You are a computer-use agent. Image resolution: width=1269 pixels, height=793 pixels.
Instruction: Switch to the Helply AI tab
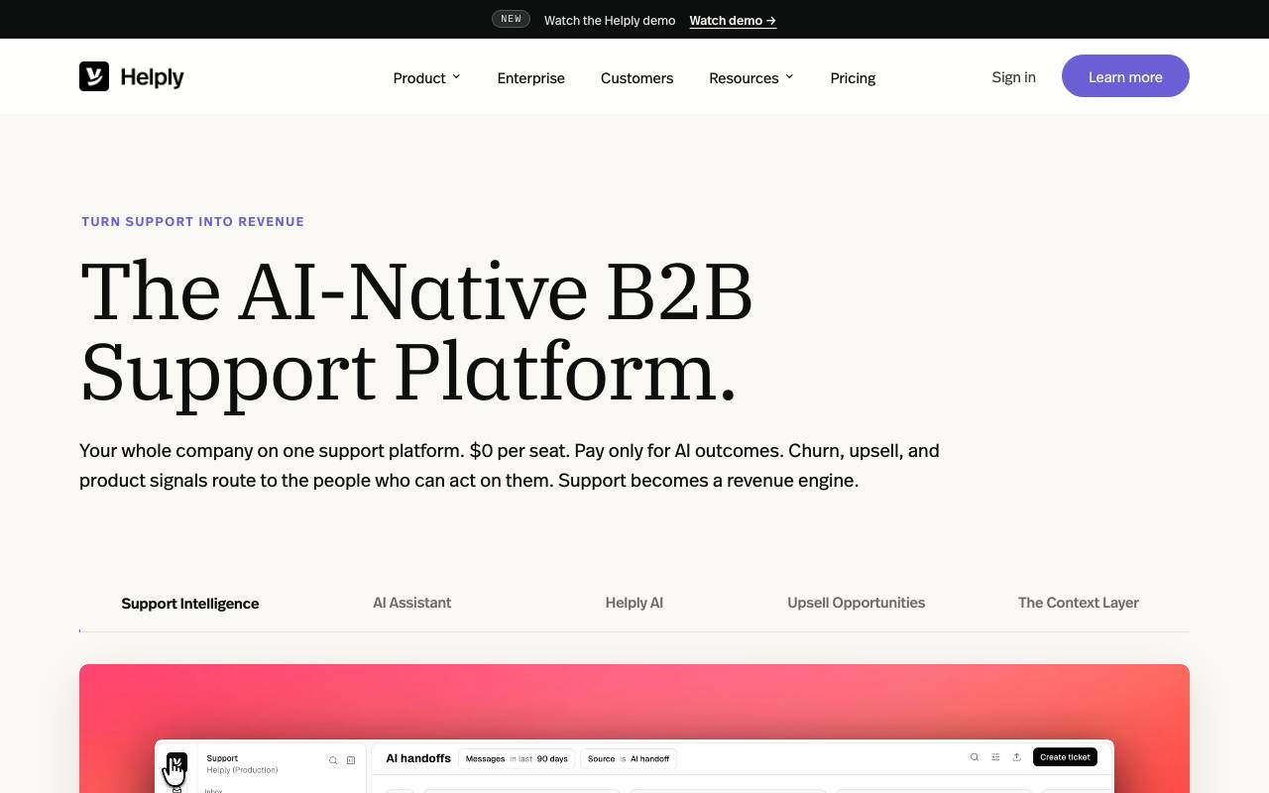click(634, 603)
